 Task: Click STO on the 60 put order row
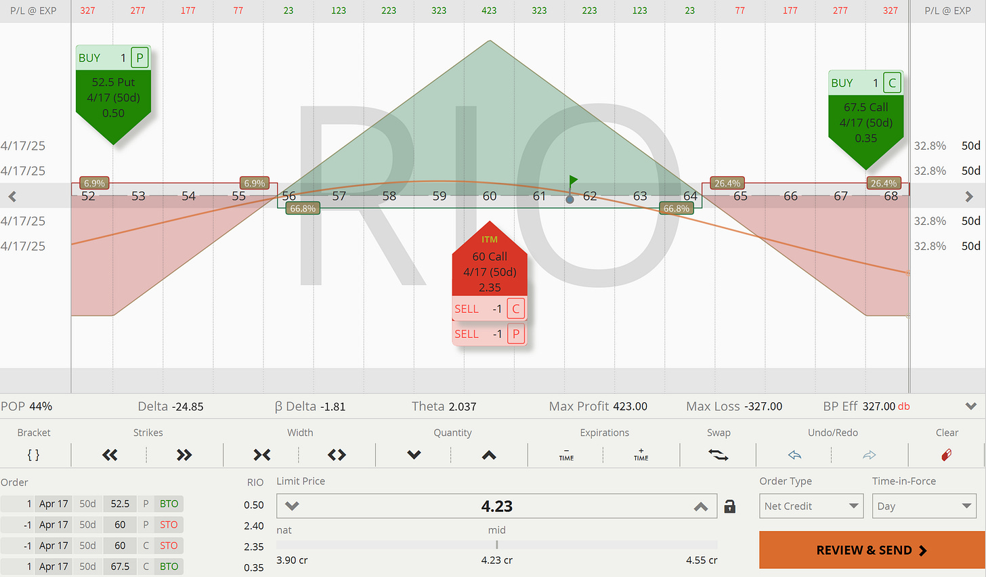click(x=169, y=525)
